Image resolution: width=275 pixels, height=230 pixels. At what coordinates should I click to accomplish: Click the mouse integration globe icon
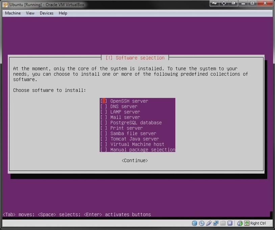(x=240, y=223)
